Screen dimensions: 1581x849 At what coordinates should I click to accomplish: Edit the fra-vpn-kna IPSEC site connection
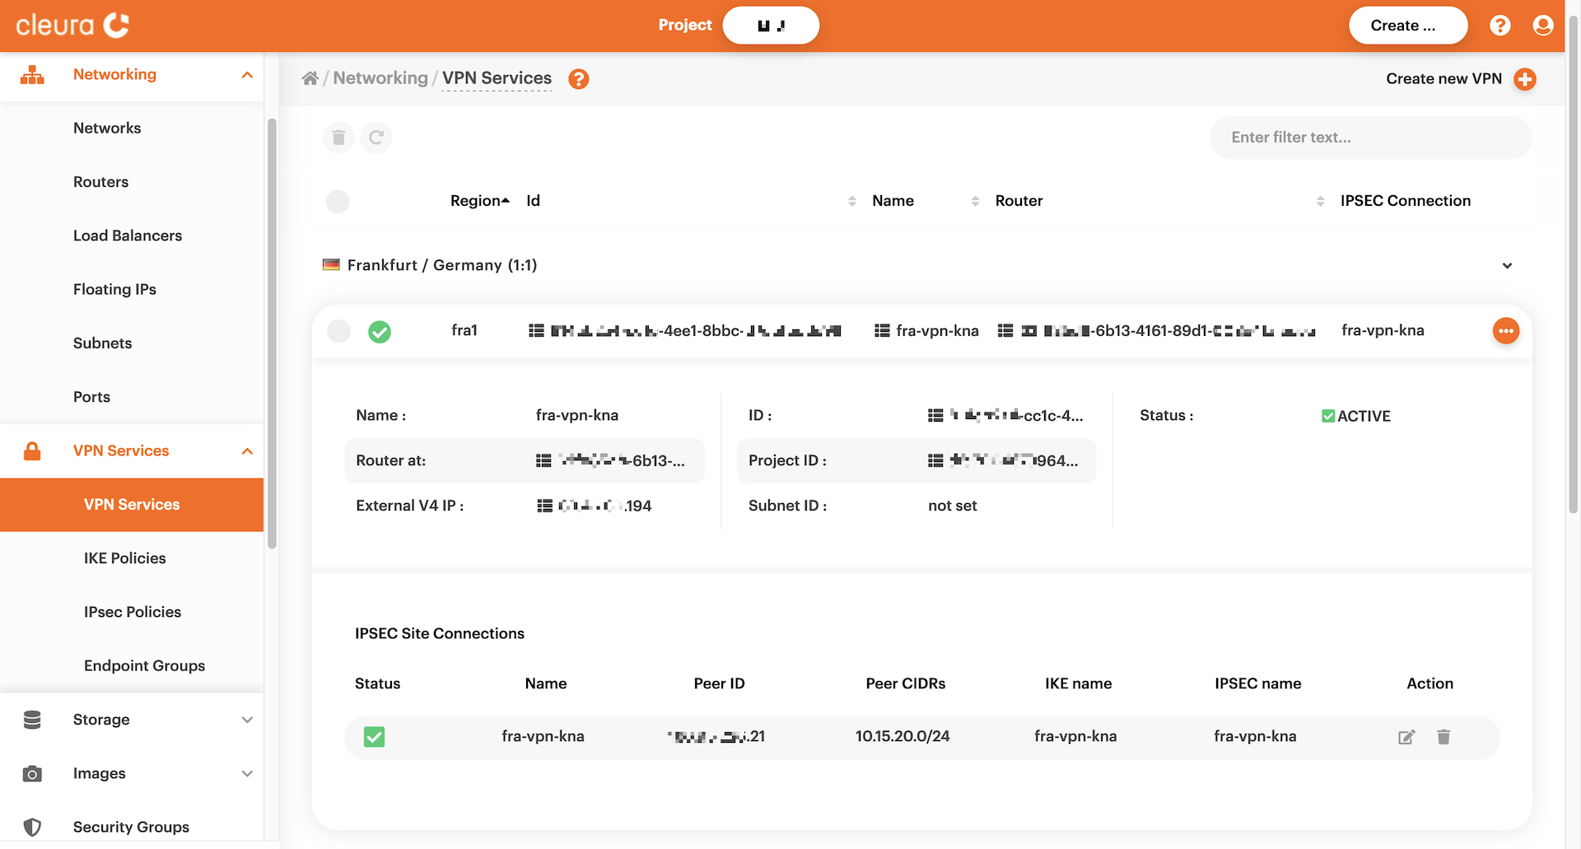(1406, 737)
